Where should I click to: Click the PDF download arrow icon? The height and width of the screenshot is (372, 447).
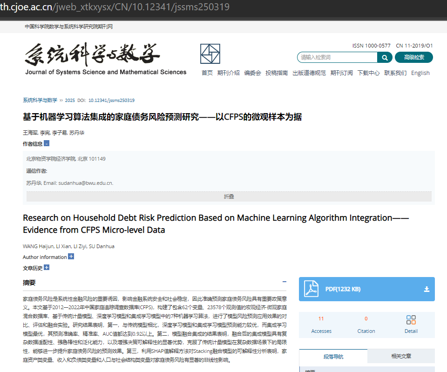pyautogui.click(x=427, y=289)
